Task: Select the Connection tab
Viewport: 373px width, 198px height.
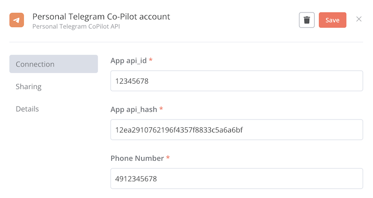Action: click(x=54, y=64)
